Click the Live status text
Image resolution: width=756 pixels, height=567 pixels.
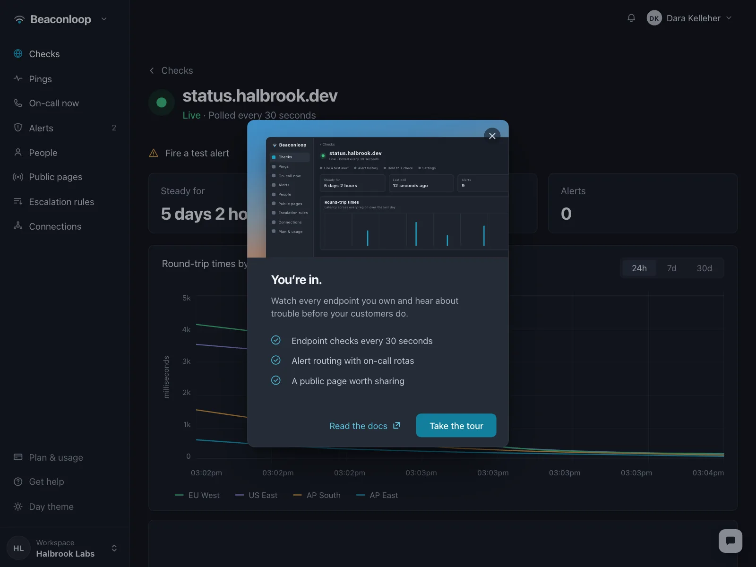pyautogui.click(x=191, y=115)
